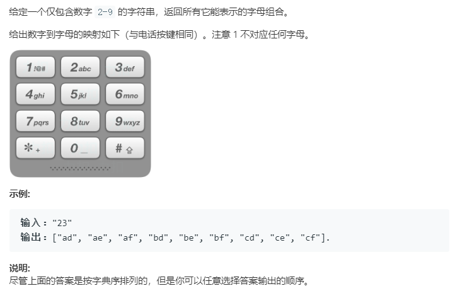Click the asterisk plus key
This screenshot has height=291, width=460.
pos(35,148)
